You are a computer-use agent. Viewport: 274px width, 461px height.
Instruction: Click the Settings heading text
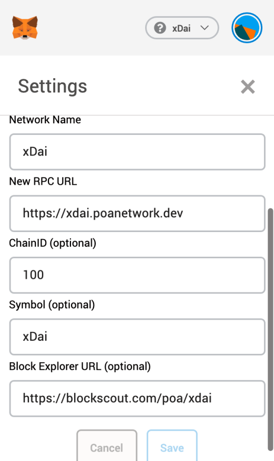[53, 87]
